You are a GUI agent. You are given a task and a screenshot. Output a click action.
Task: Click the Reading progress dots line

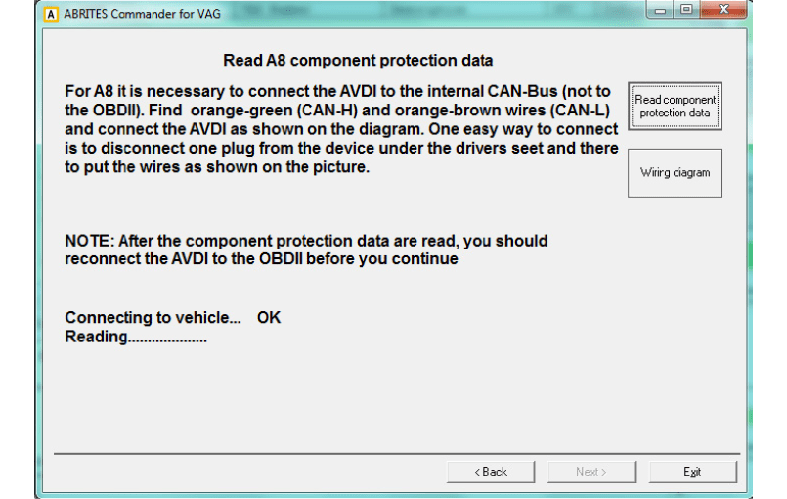point(136,337)
